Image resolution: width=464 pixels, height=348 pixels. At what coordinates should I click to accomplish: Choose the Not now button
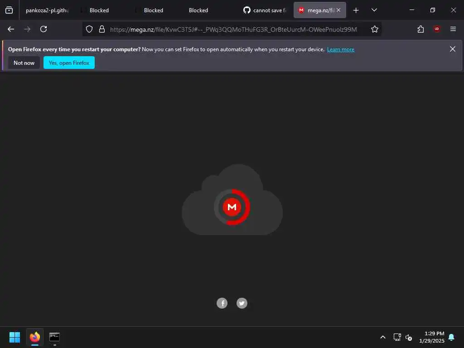[24, 63]
